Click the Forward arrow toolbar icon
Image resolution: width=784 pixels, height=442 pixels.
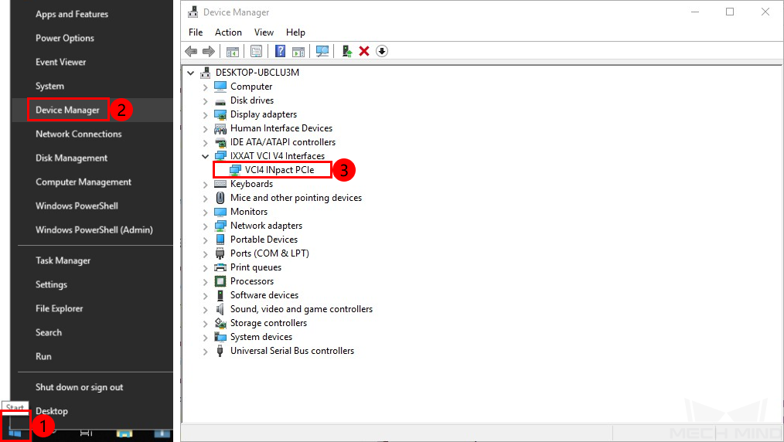(209, 51)
